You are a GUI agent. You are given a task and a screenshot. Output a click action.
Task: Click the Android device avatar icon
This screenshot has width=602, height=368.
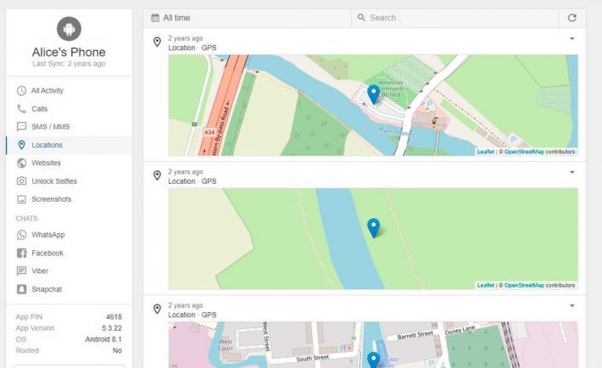pos(69,30)
